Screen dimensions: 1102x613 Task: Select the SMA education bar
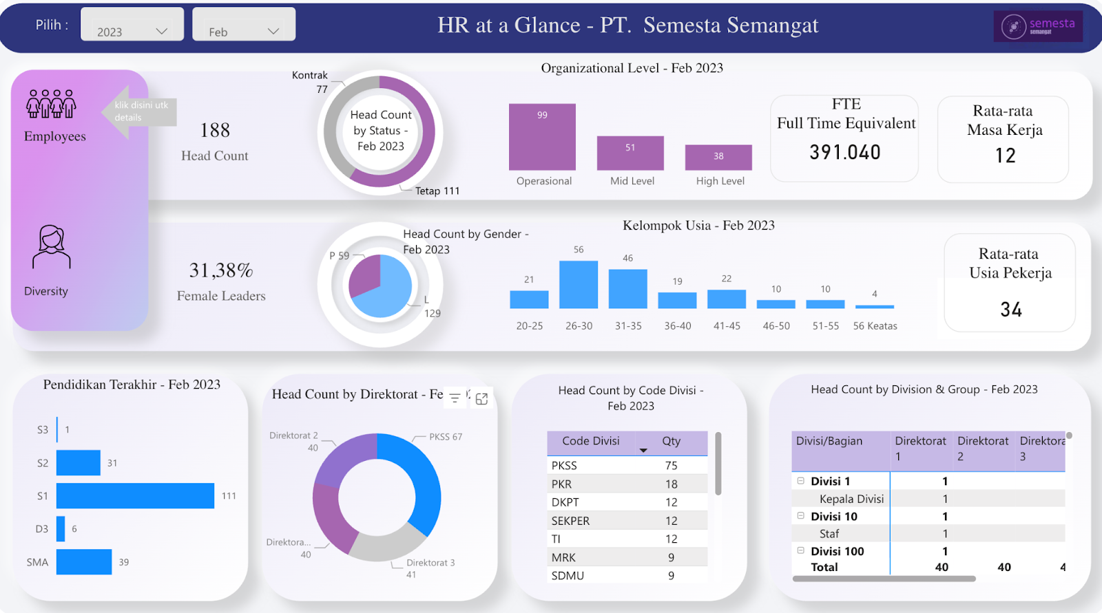point(84,562)
